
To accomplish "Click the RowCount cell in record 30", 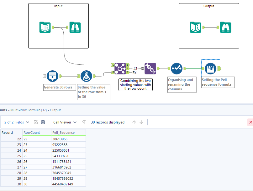I will 37,184.
